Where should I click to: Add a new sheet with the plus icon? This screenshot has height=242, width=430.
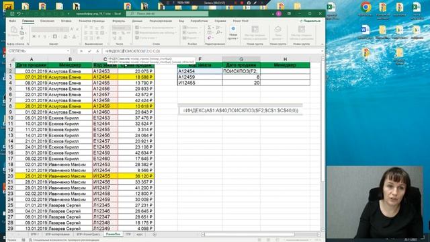[x=155, y=235]
